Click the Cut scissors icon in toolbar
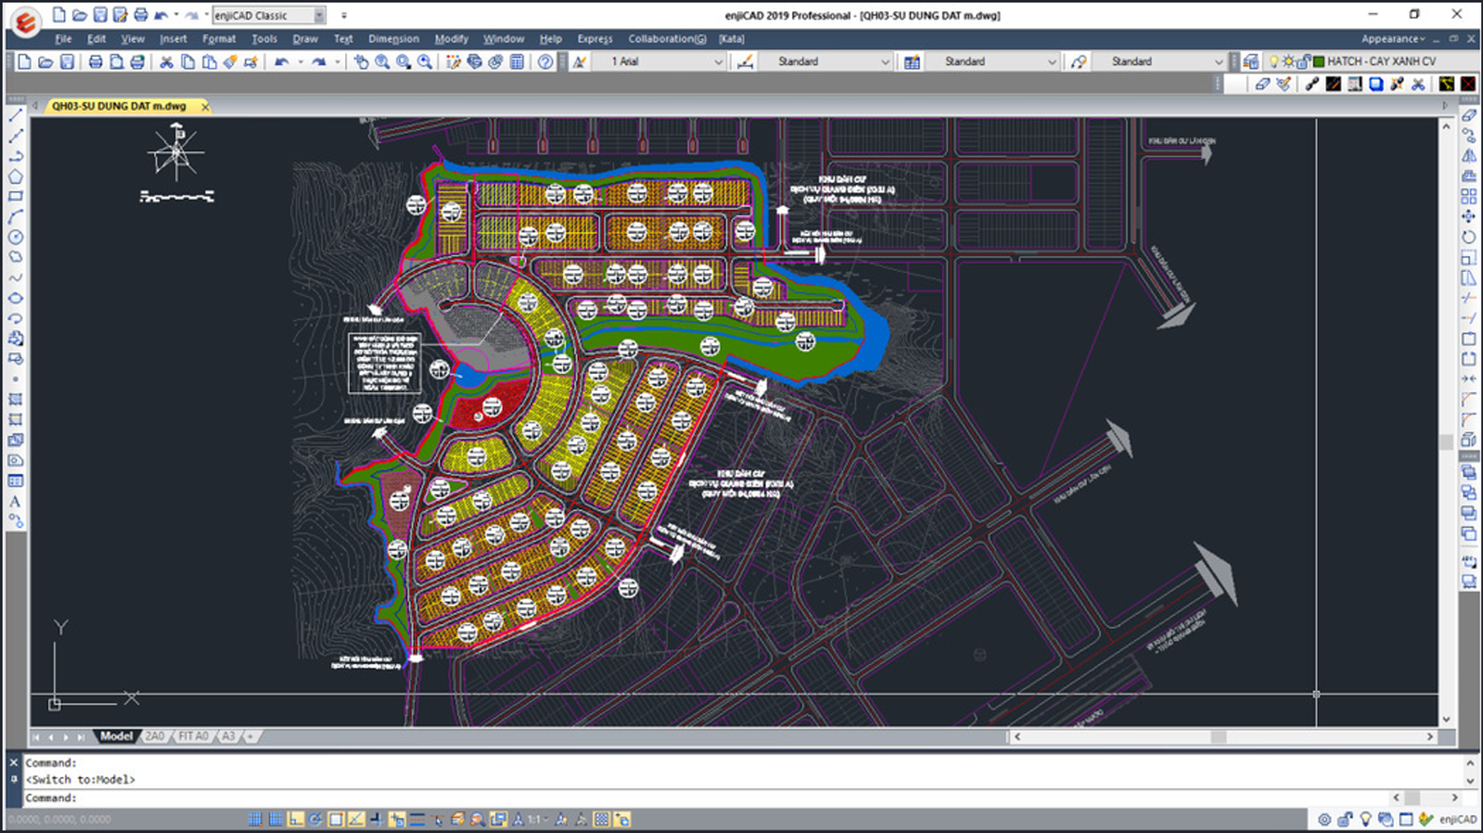Image resolution: width=1483 pixels, height=833 pixels. tap(167, 62)
